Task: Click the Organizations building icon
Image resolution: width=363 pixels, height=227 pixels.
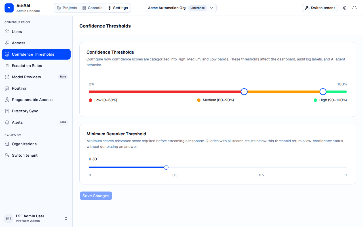Action: 7,144
